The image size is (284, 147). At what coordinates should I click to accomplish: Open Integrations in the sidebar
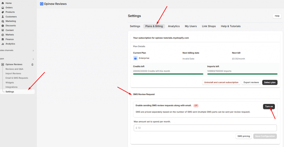(11, 87)
